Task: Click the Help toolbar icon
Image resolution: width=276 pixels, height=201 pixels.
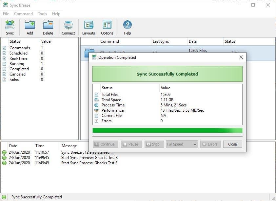Action: click(x=127, y=25)
